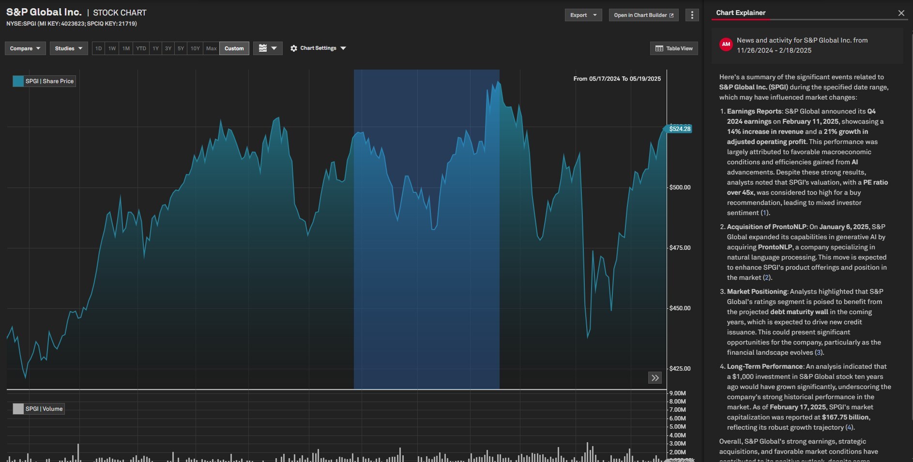Select the 1W time range
Screen dimensions: 913x462
(x=112, y=48)
